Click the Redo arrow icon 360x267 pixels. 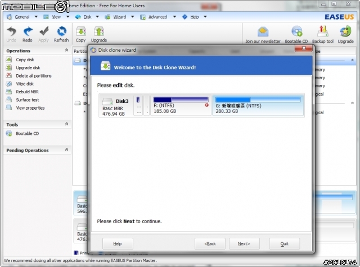(28, 31)
